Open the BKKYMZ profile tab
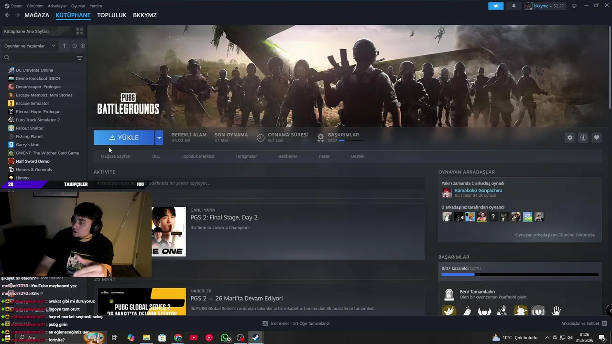612x344 pixels. tap(145, 15)
